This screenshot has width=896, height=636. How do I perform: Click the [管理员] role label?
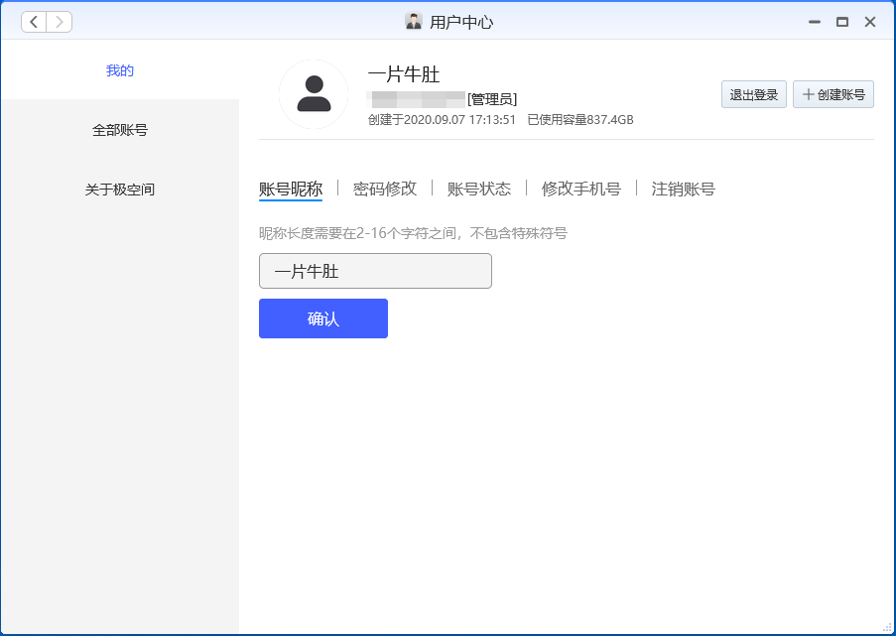tap(492, 99)
